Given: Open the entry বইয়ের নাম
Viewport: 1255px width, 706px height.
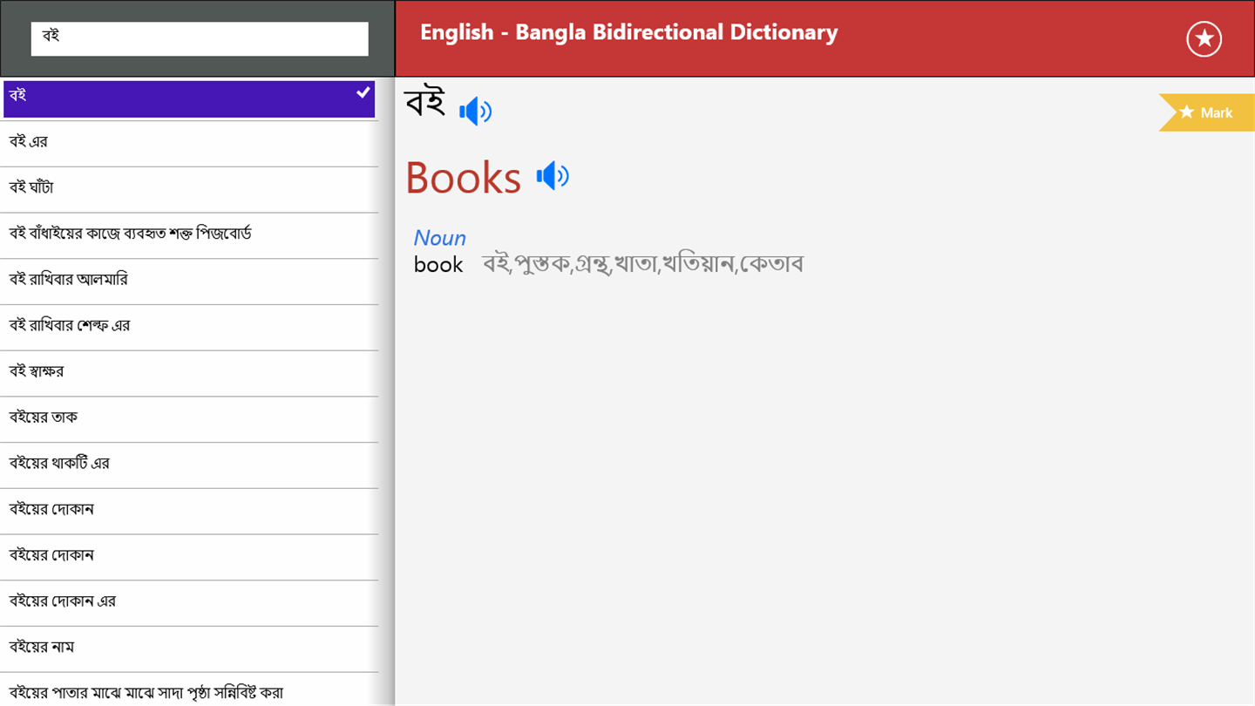Looking at the screenshot, I should [x=189, y=649].
